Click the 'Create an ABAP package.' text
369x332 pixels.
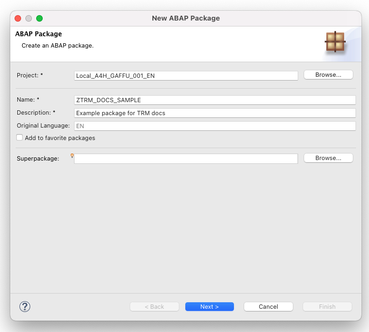[x=58, y=45]
